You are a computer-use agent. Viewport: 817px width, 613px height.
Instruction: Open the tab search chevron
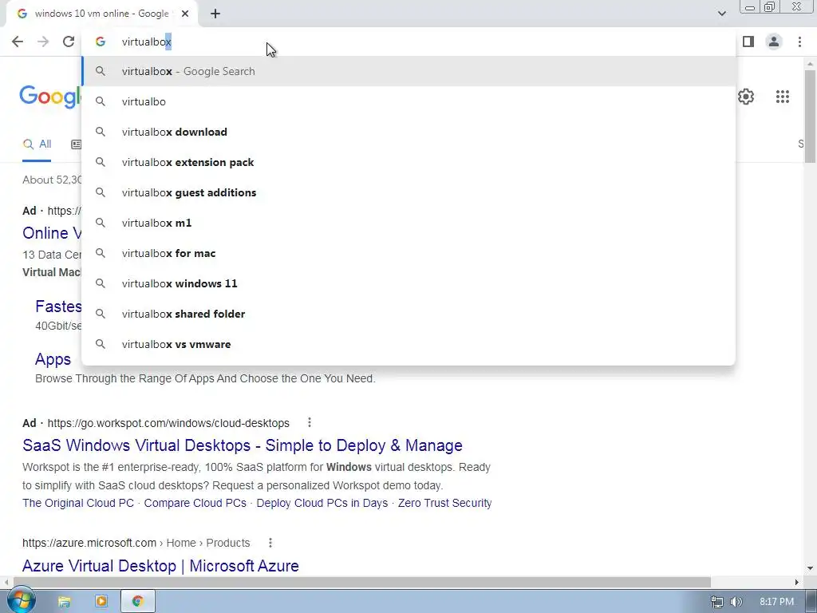(x=721, y=14)
